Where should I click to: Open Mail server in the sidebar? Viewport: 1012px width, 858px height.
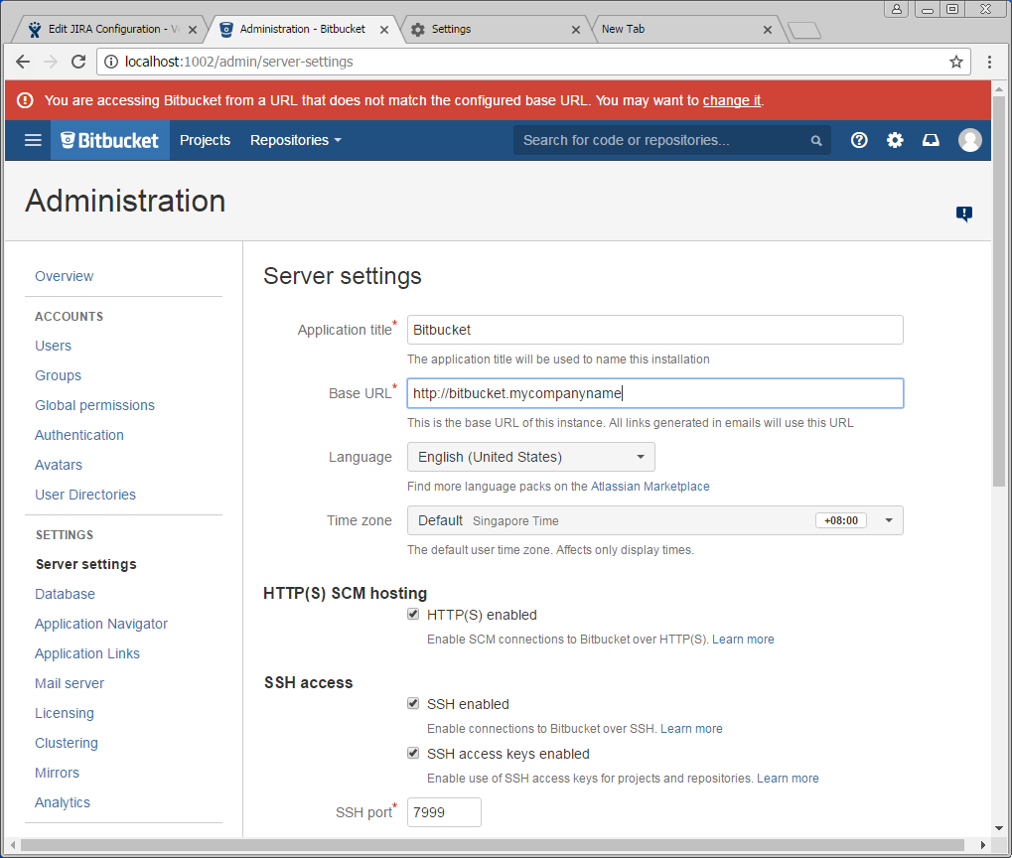[x=70, y=683]
